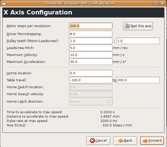Click the Driver Microstepping label
Image resolution: width=167 pixels, height=147 pixels.
pyautogui.click(x=24, y=34)
